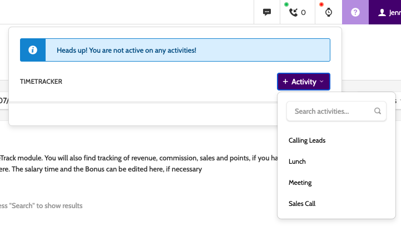Image resolution: width=401 pixels, height=227 pixels.
Task: Pick Meeting from the activity dropdown
Action: [x=300, y=183]
